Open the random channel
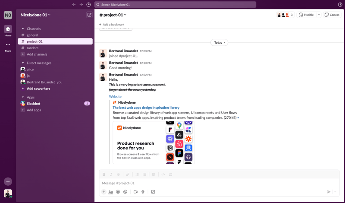Image resolution: width=345 pixels, height=203 pixels. [x=55, y=48]
